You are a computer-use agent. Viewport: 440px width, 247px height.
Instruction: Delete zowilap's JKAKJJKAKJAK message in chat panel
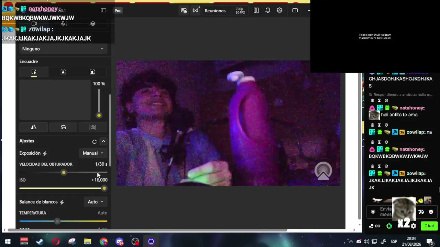click(372, 166)
